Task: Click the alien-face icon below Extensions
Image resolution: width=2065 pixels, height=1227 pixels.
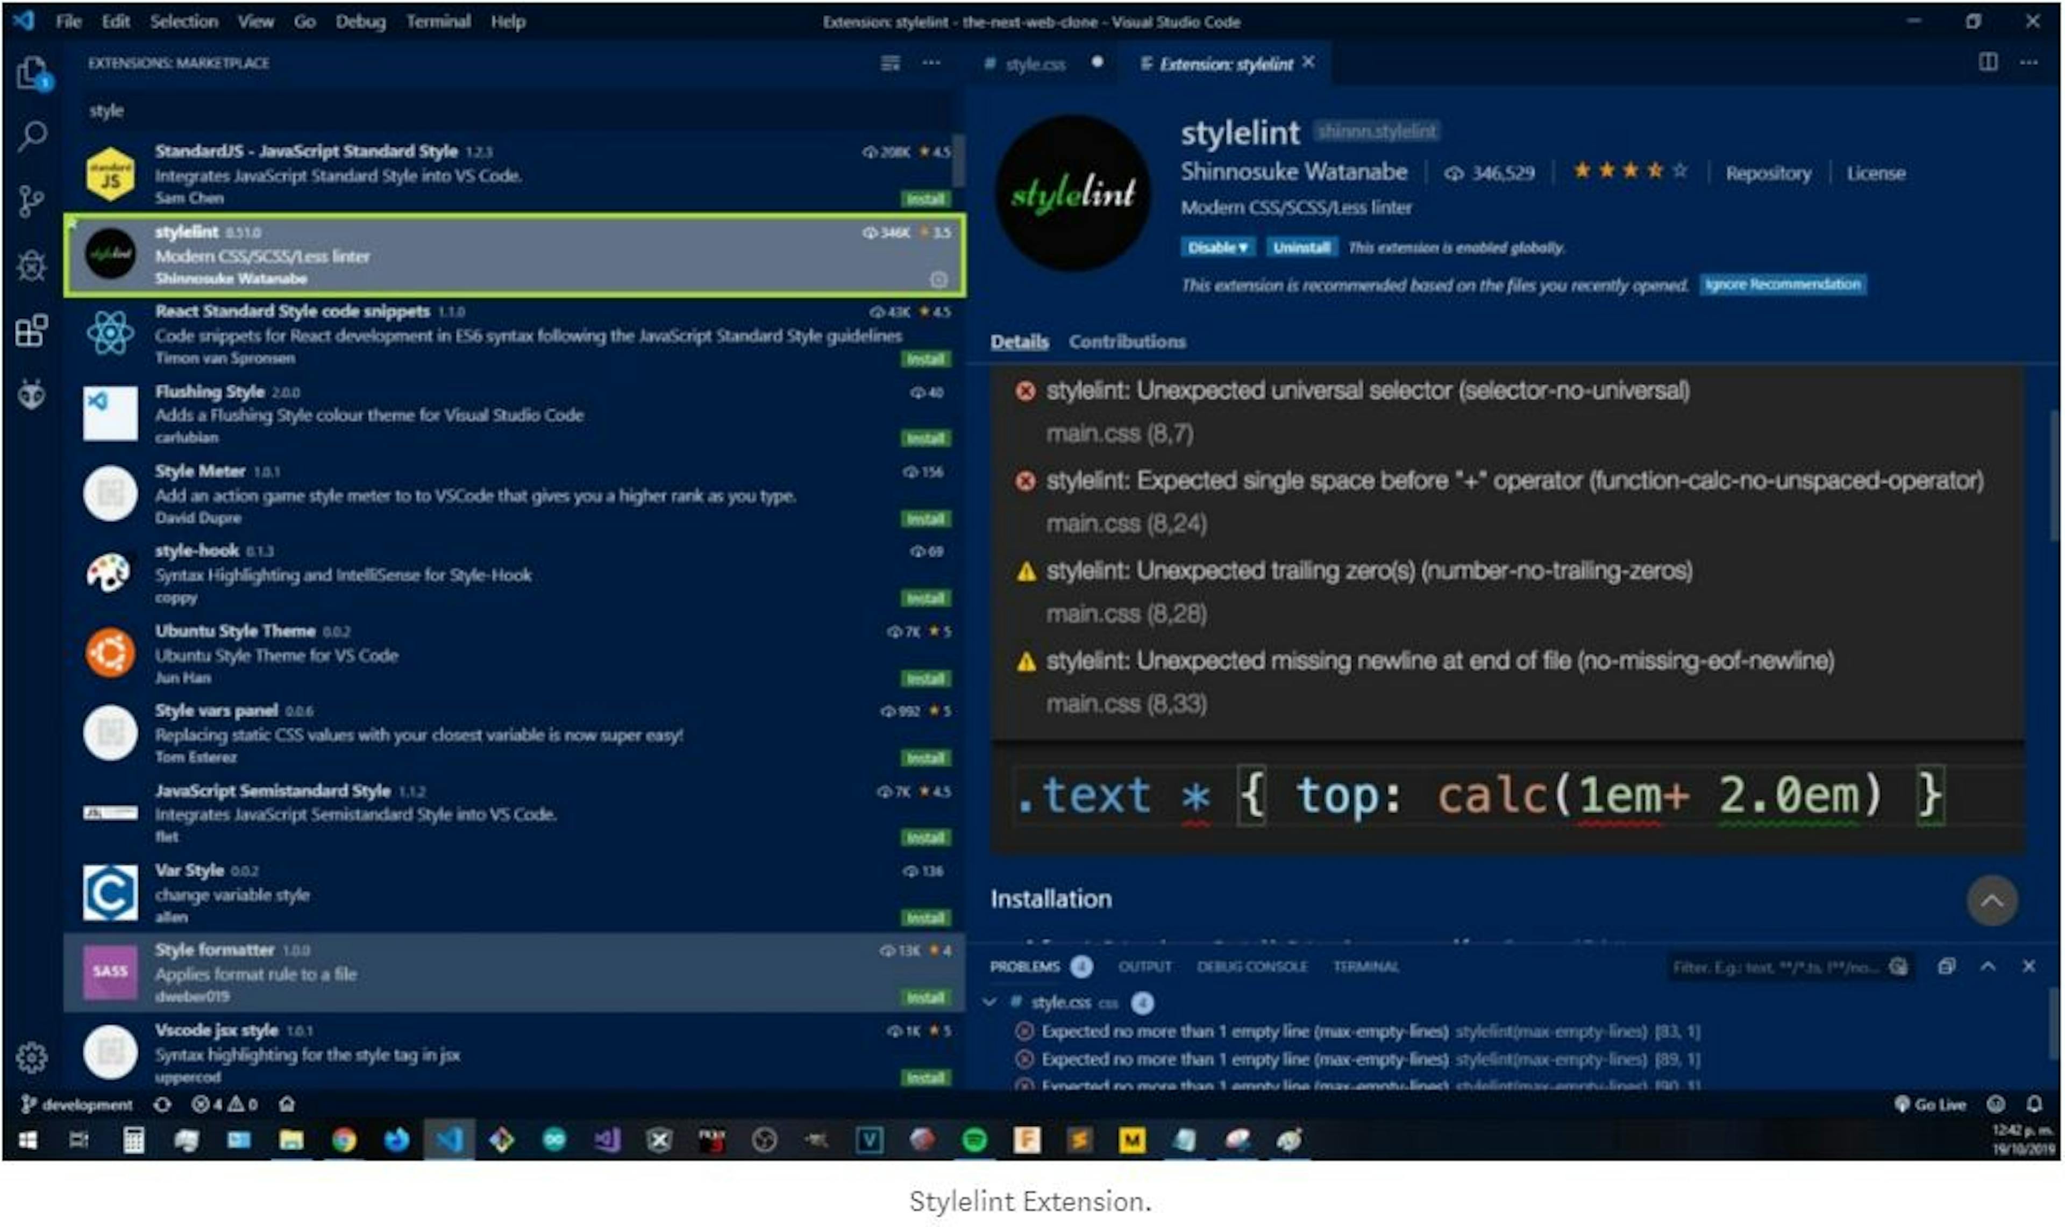Action: pos(31,395)
